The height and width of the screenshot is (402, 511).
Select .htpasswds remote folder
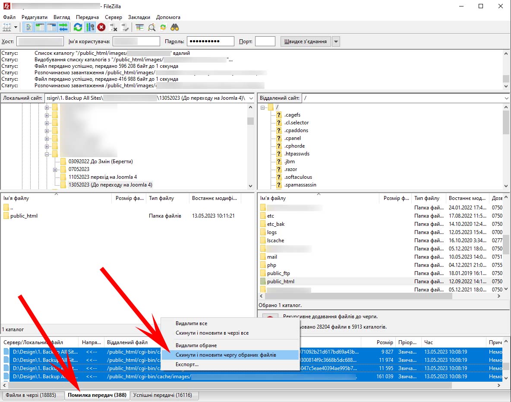pos(297,154)
